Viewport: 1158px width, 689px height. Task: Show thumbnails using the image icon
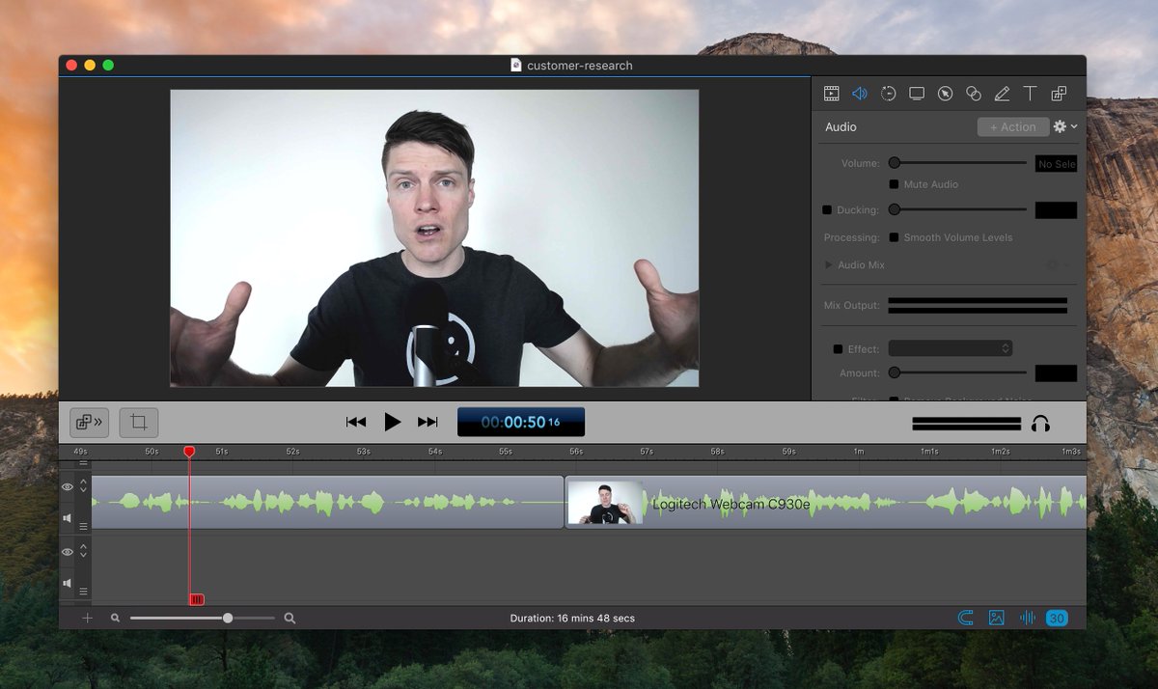[x=997, y=618]
